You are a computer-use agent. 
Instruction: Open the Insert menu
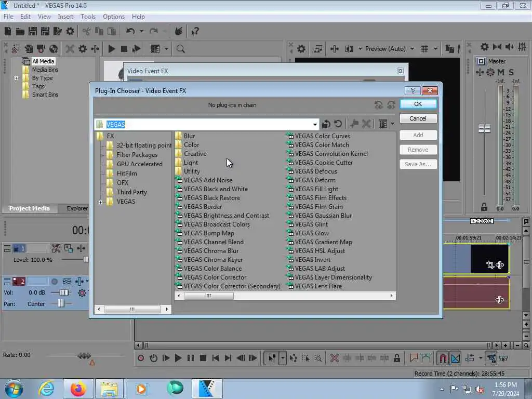pyautogui.click(x=65, y=17)
